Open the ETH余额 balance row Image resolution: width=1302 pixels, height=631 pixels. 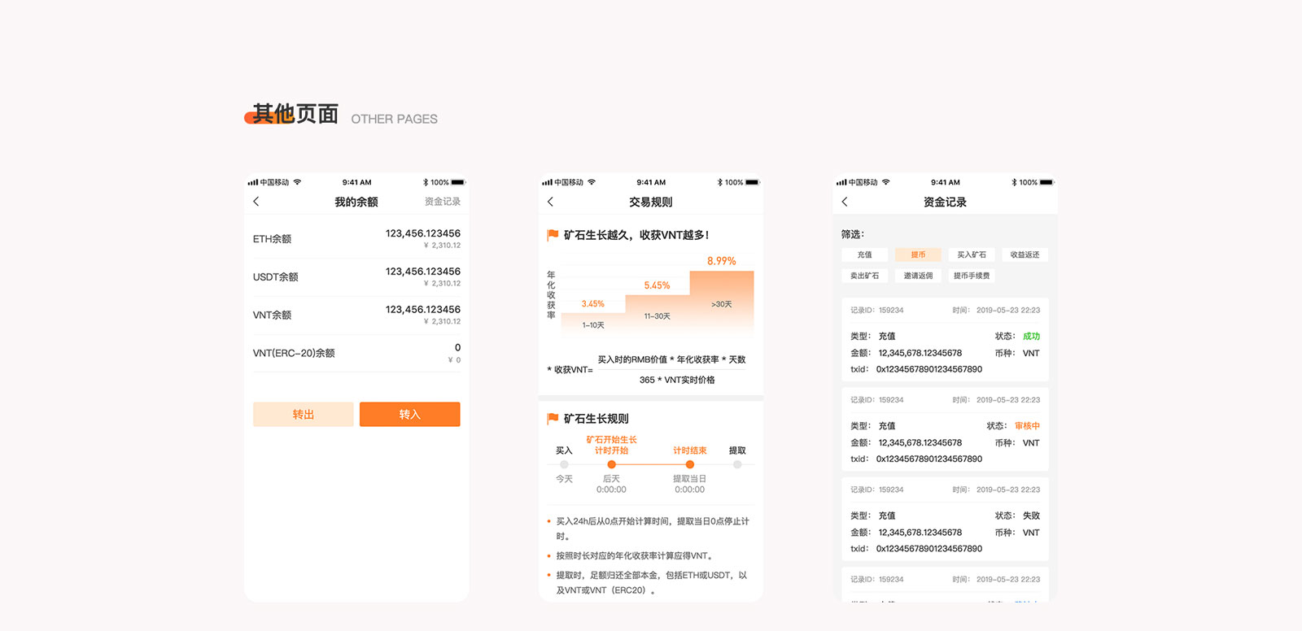point(356,239)
